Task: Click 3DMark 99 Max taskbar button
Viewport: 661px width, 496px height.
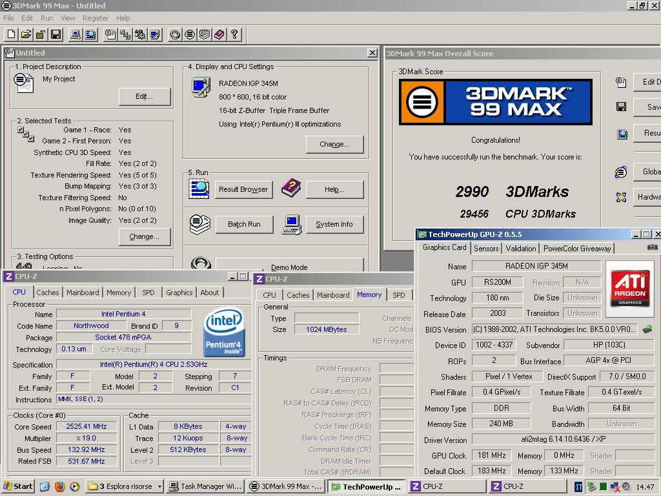Action: tap(286, 486)
